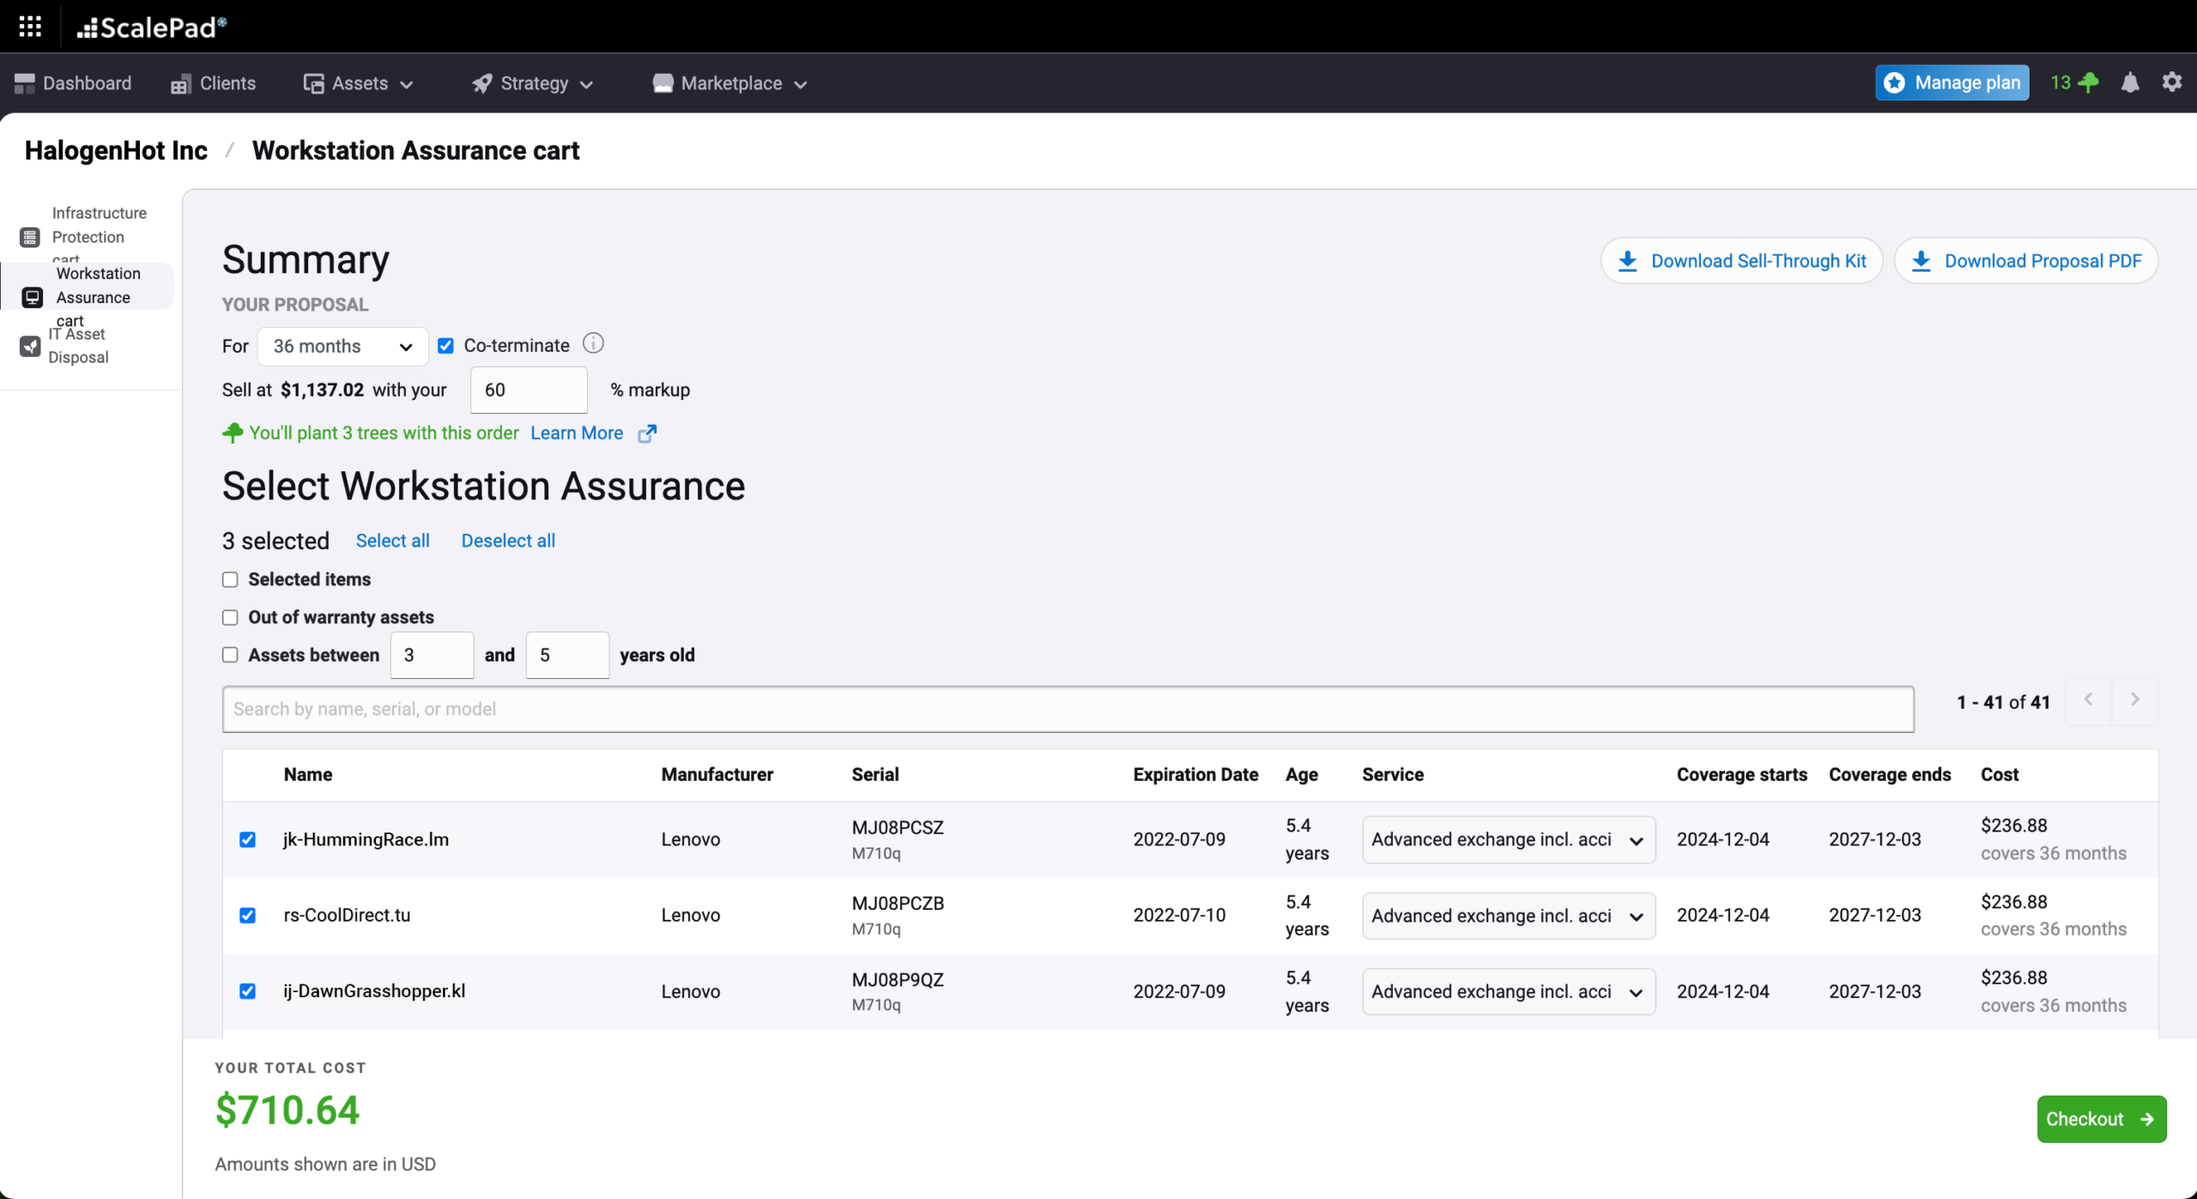Click the maximum age field showing 5

coord(567,655)
